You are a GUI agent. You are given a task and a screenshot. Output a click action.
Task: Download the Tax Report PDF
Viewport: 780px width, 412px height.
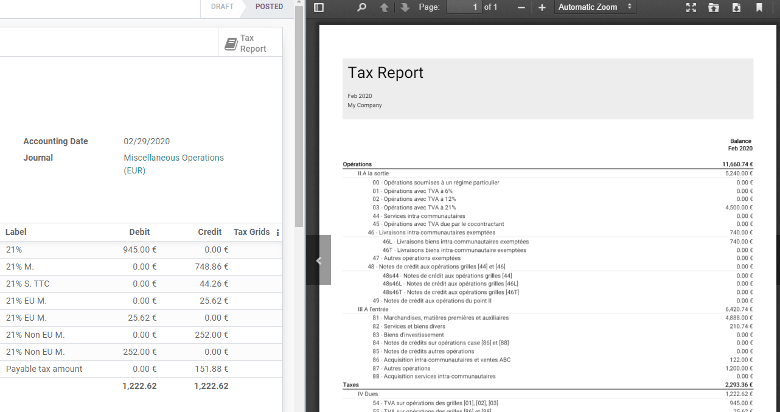(x=736, y=7)
